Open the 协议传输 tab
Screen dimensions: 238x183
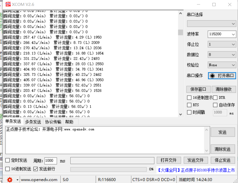tap(53, 122)
